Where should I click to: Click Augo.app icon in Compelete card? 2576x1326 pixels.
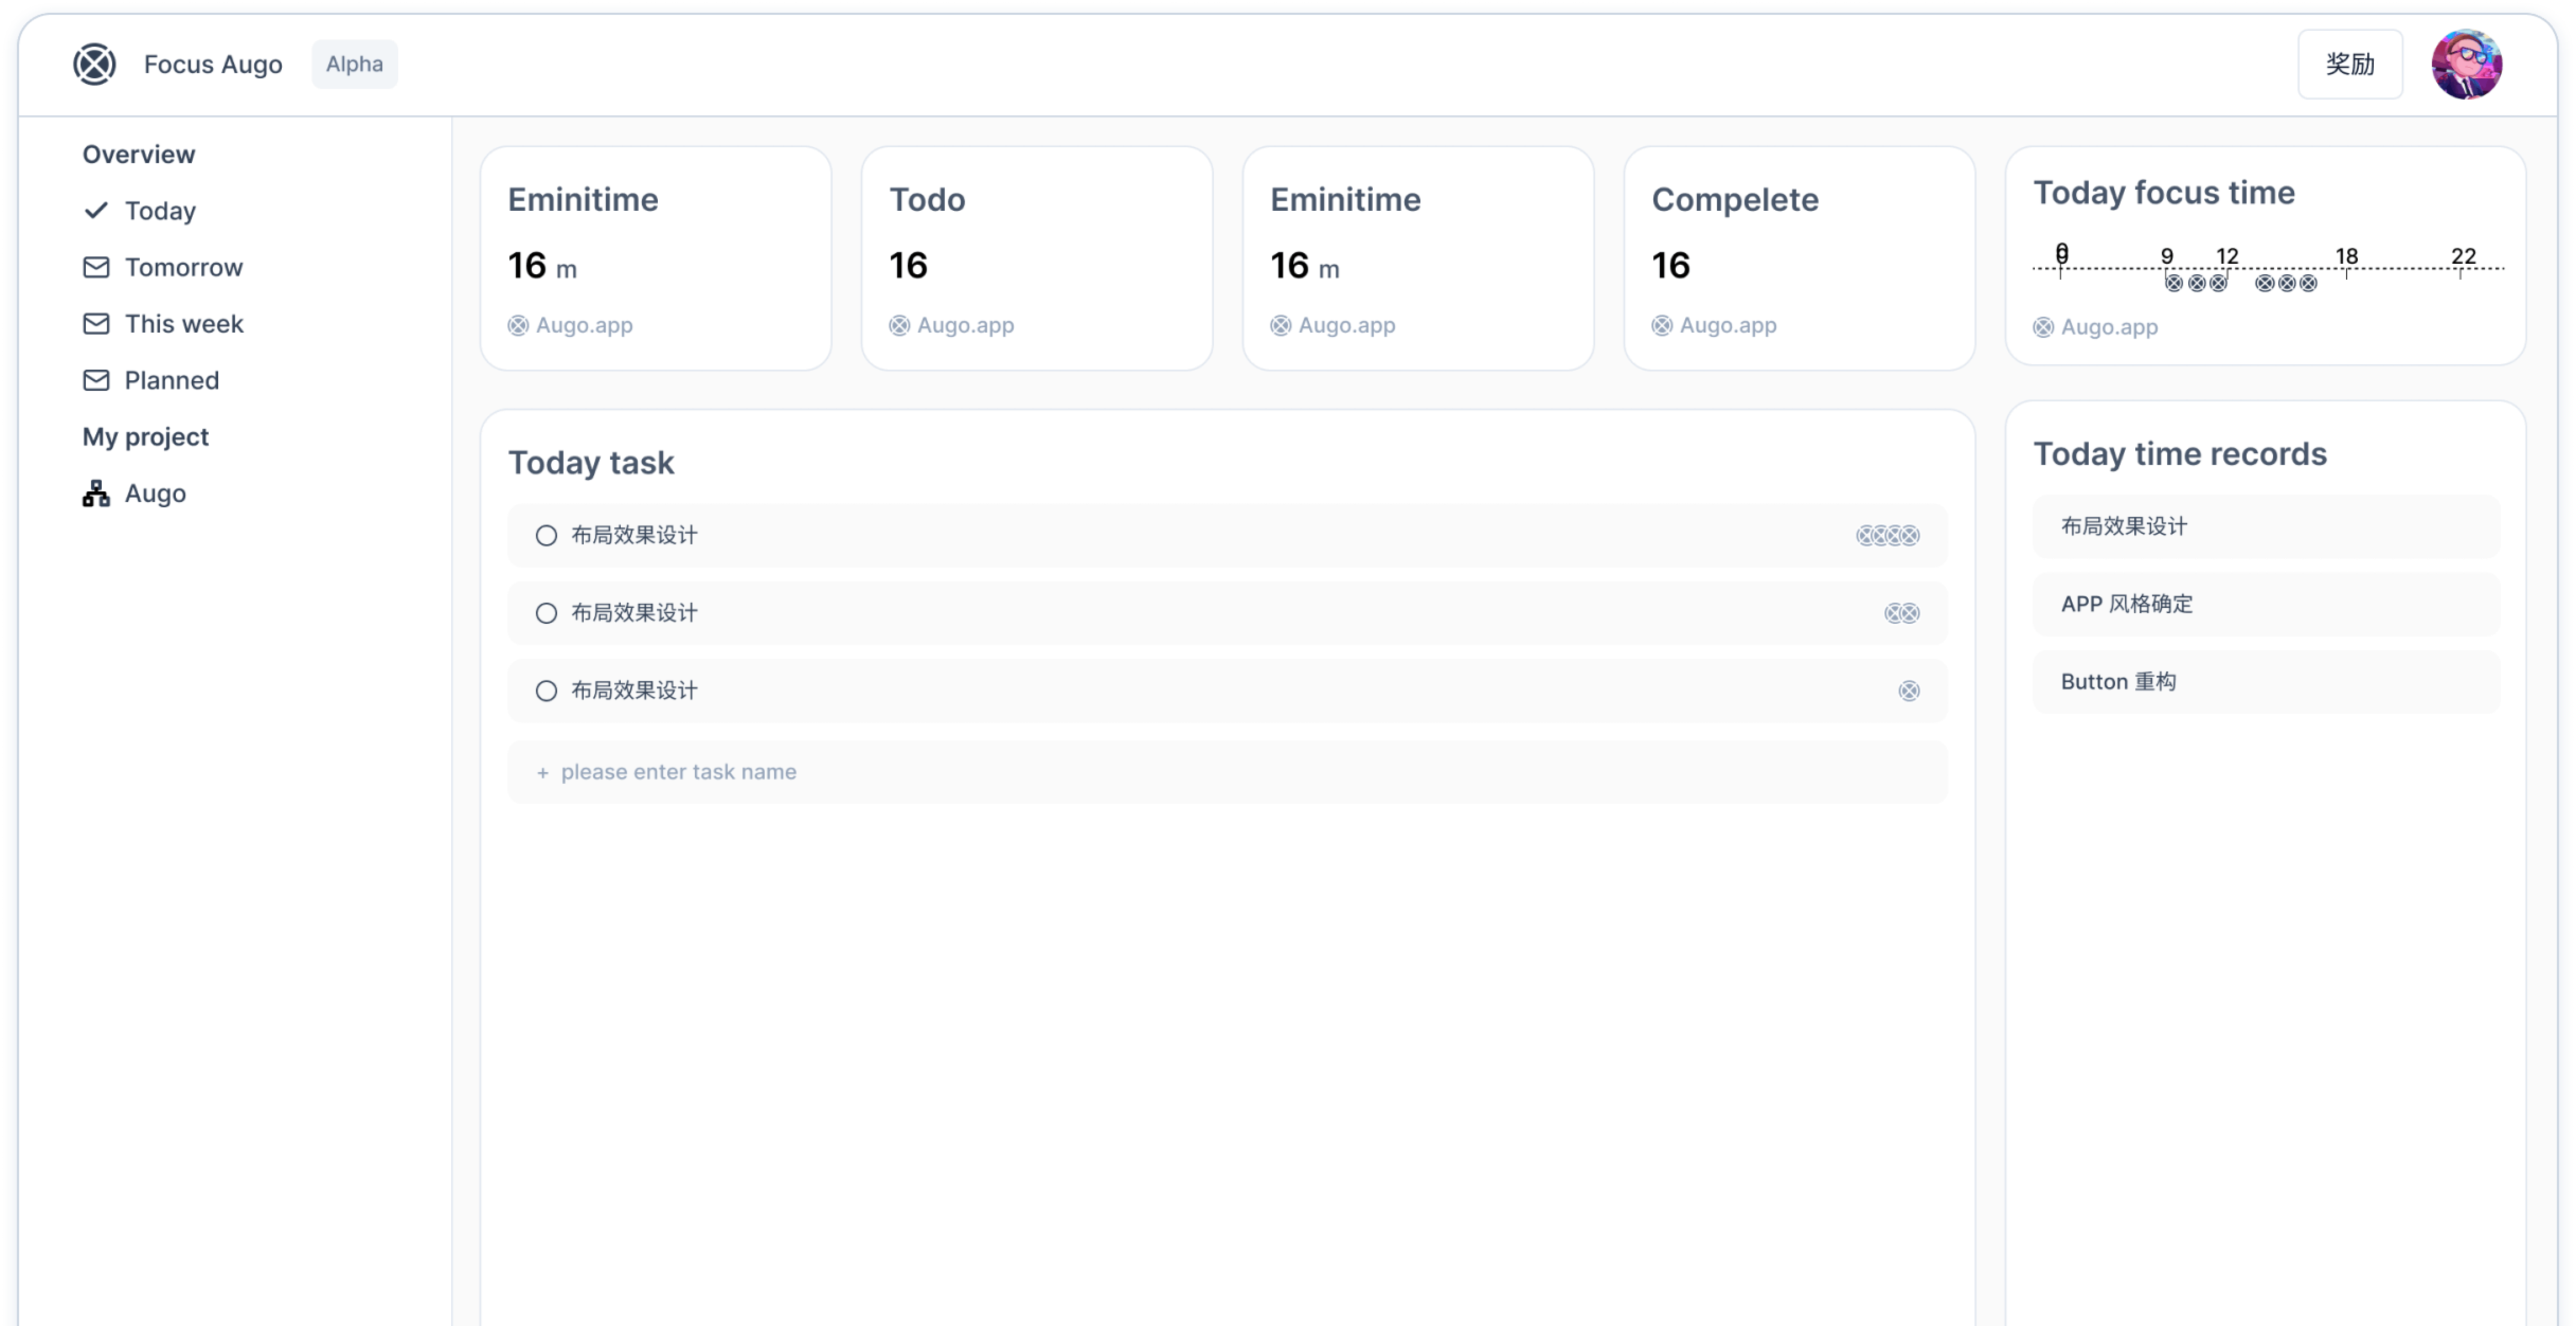pos(1662,325)
